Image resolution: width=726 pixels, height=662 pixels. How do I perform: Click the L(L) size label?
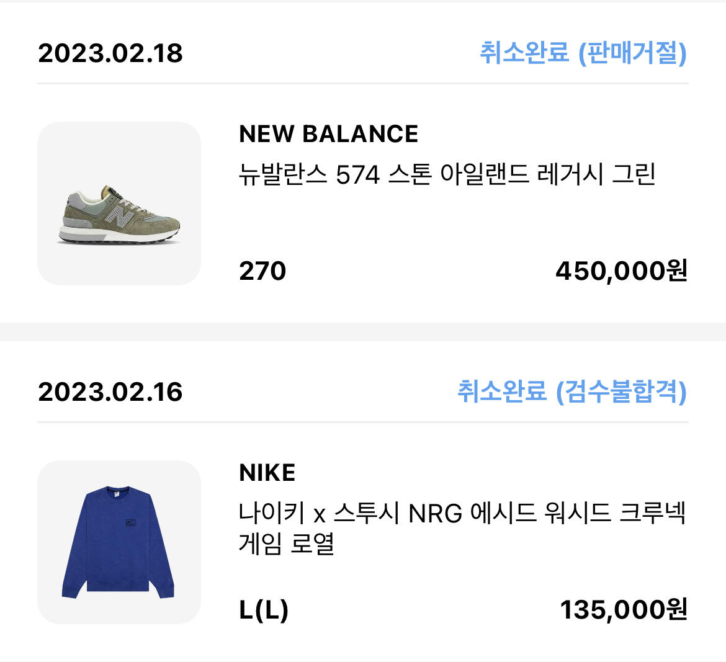pyautogui.click(x=264, y=609)
